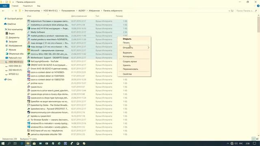The height and width of the screenshot is (146, 260).
Task: Choose Переименовать from the context menu
Action: (x=130, y=69)
